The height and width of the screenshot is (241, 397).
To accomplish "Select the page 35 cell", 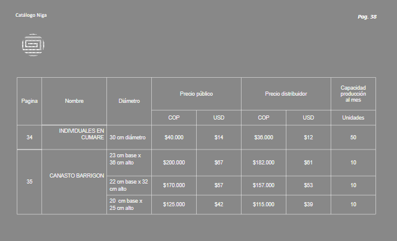I will coord(29,182).
